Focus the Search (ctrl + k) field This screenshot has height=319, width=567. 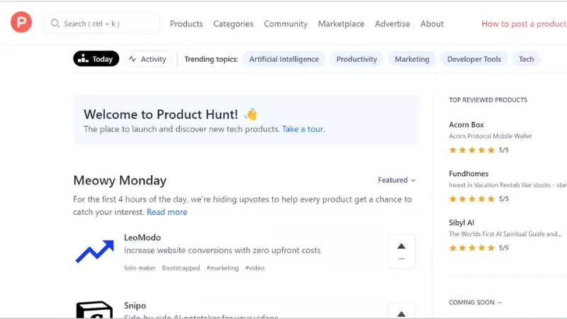pos(101,23)
